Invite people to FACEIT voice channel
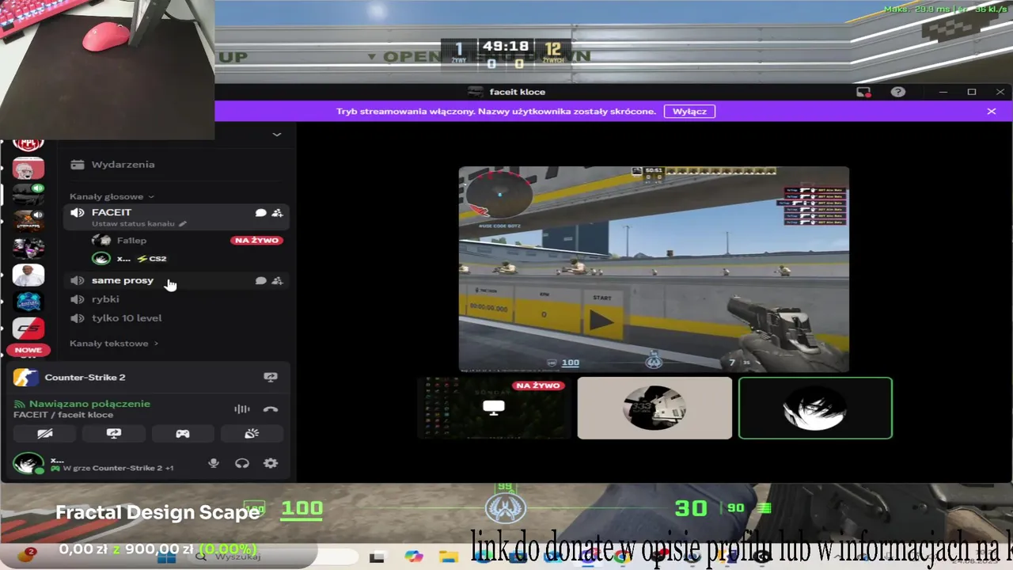 click(277, 213)
